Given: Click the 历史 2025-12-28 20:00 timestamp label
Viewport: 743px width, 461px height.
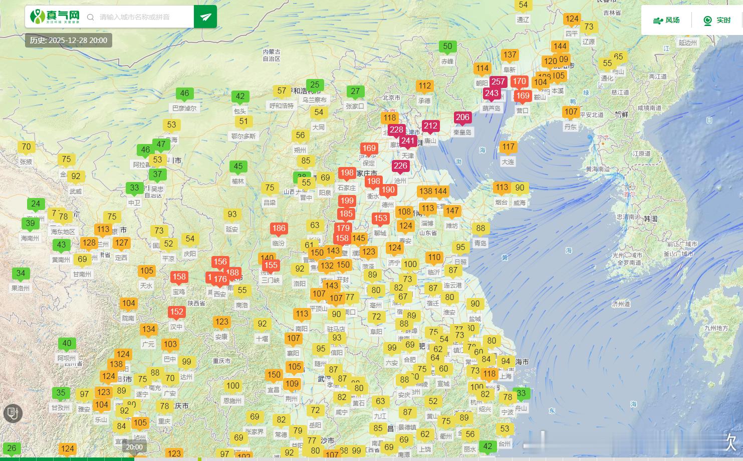Looking at the screenshot, I should click(x=69, y=40).
